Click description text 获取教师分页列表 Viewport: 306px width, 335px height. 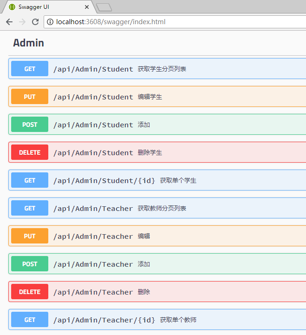(x=162, y=208)
